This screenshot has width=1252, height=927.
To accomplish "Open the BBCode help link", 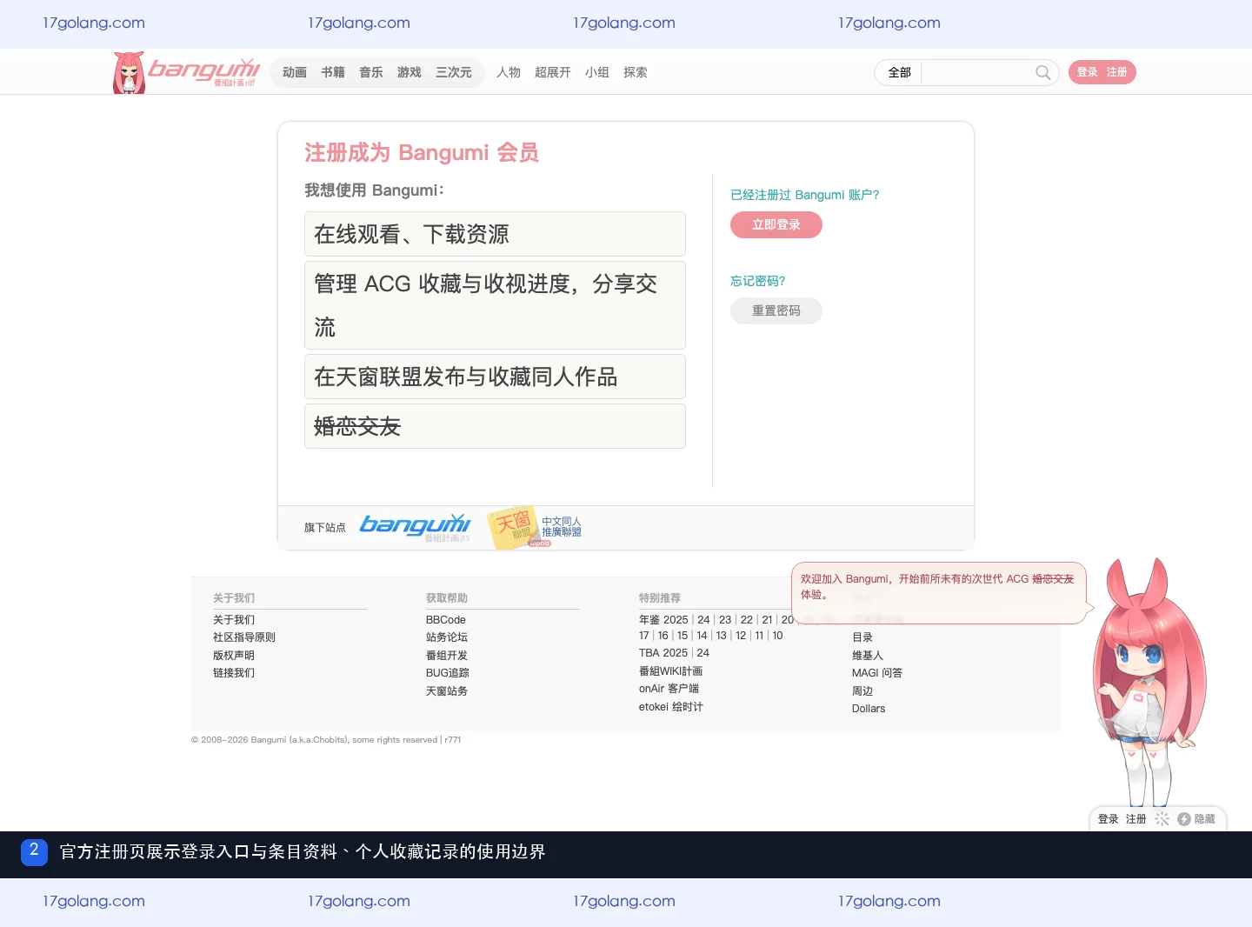I will 446,620.
